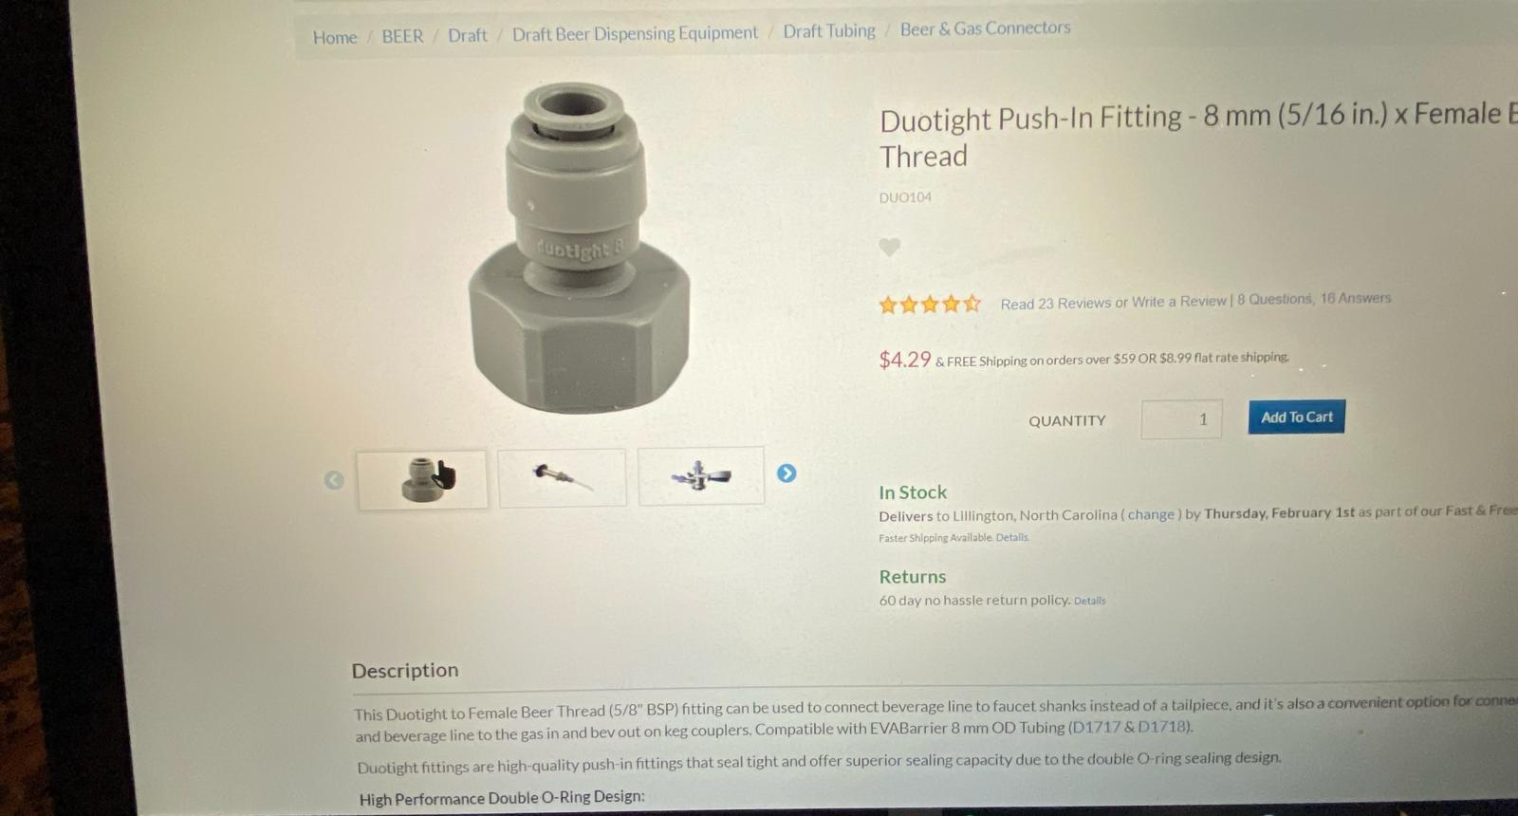Open the Draft breadcrumb link
1518x816 pixels.
[x=467, y=36]
